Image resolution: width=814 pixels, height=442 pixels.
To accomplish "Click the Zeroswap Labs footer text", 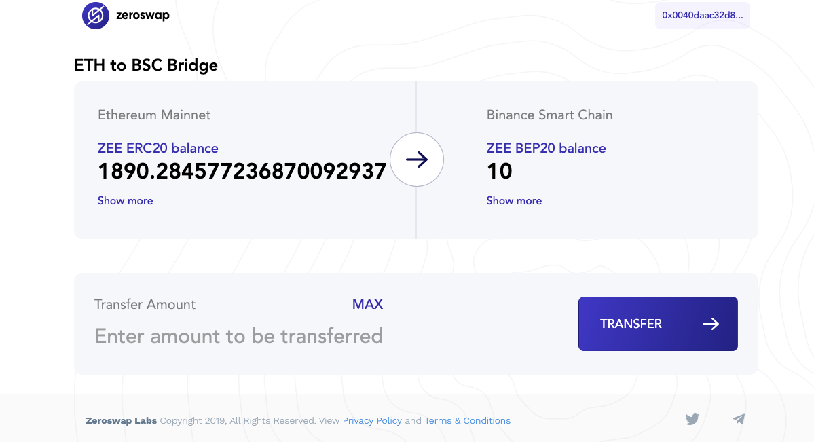I will (122, 421).
